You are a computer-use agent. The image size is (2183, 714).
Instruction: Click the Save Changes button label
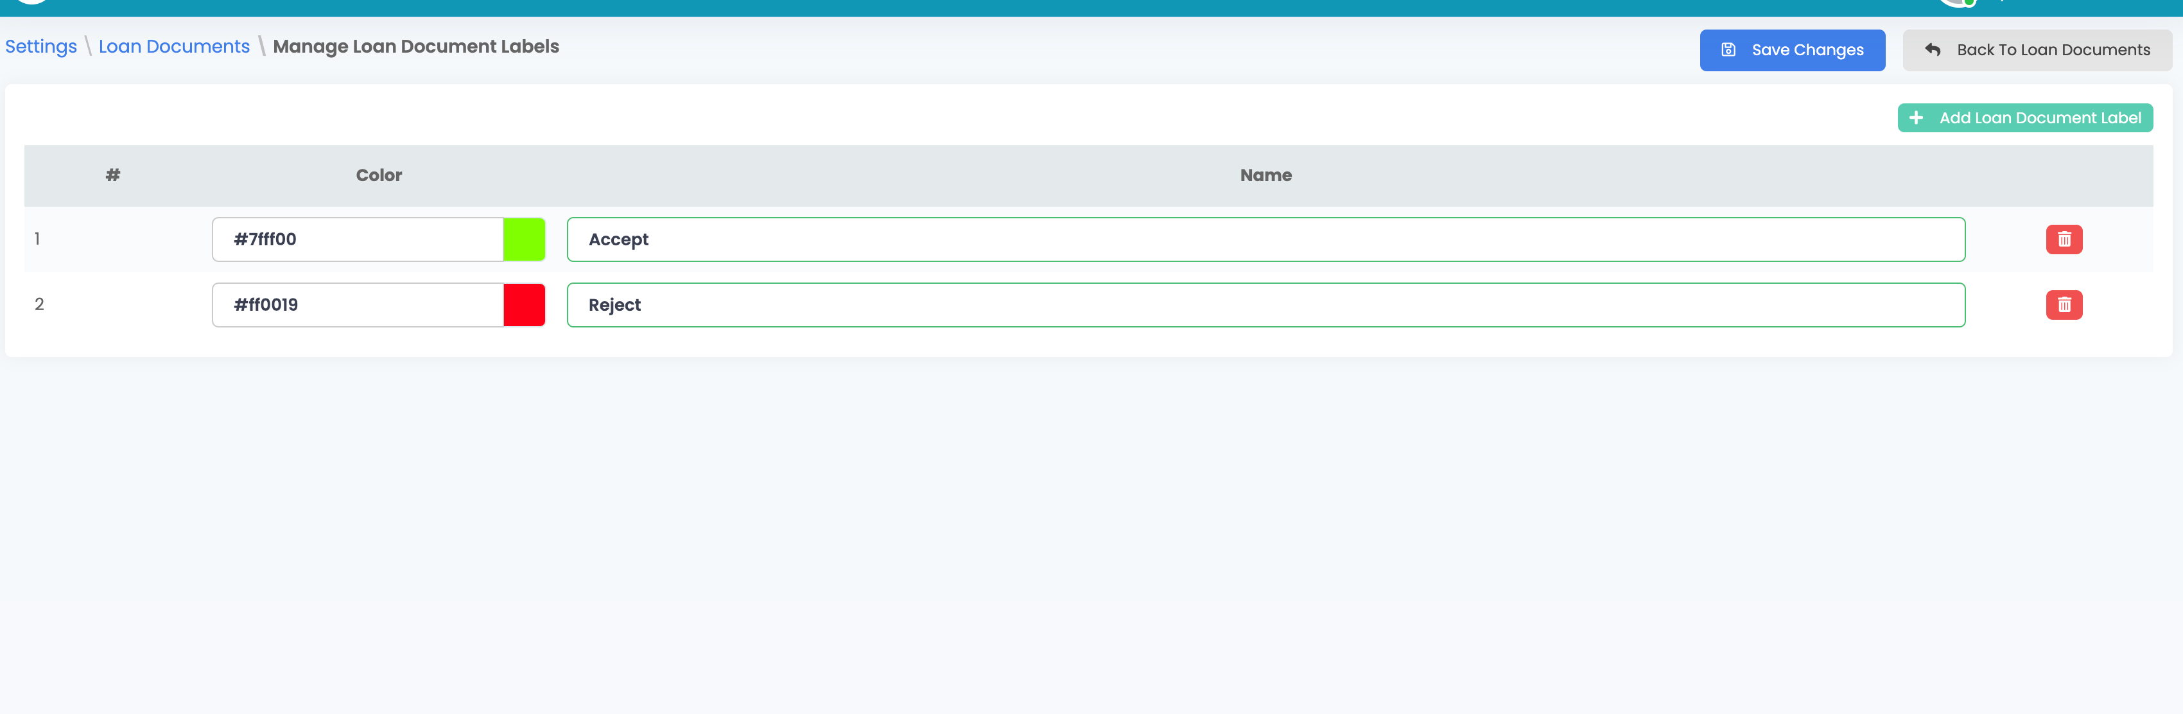(x=1807, y=50)
